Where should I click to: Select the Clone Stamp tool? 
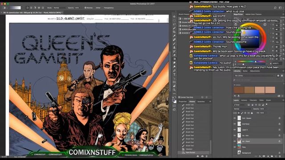(174, 48)
